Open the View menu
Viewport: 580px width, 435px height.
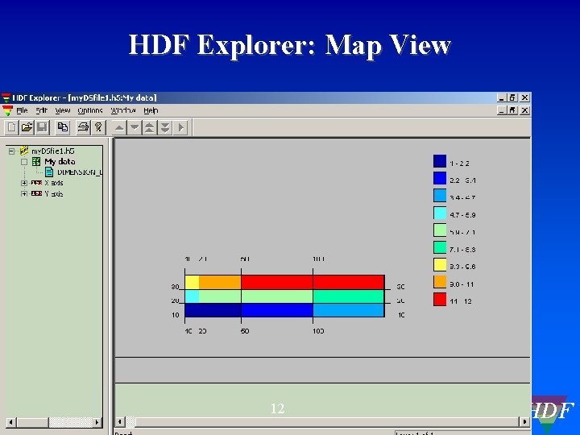coord(63,110)
